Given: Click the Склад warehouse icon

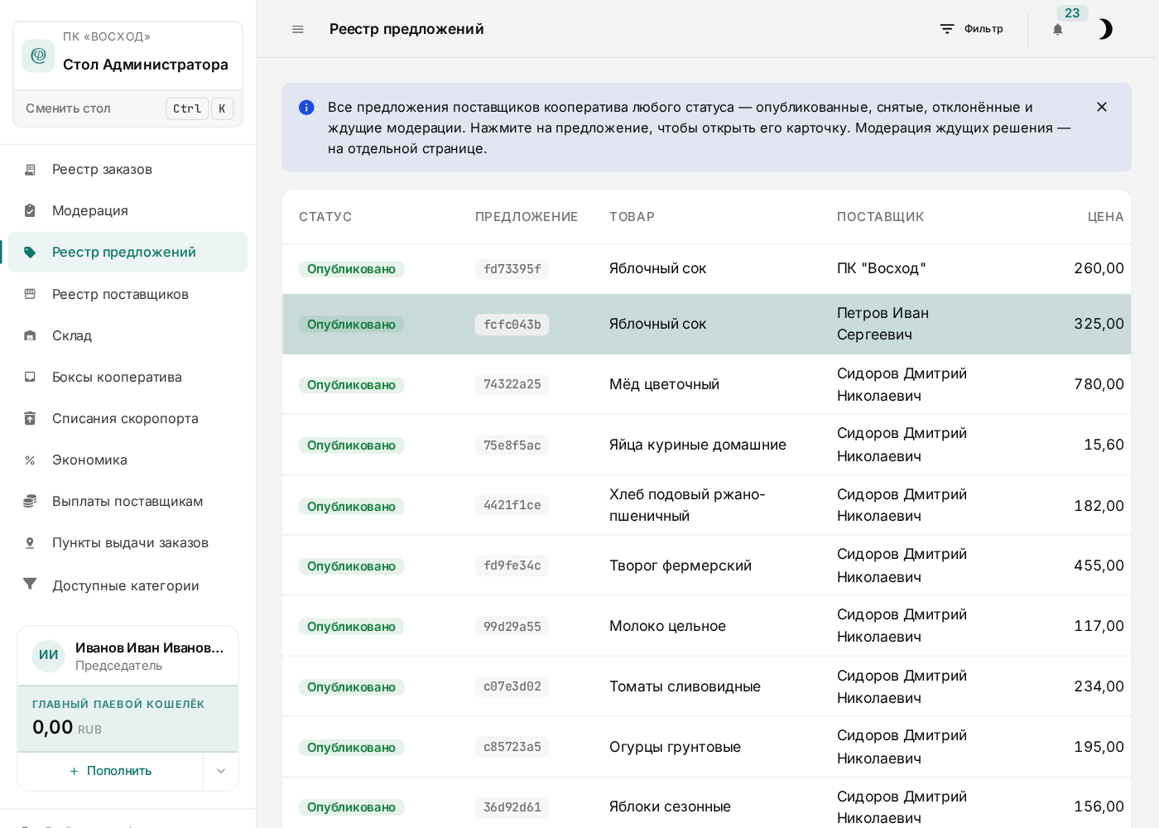Looking at the screenshot, I should point(30,335).
